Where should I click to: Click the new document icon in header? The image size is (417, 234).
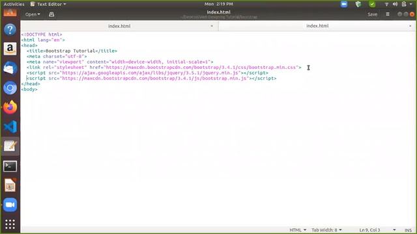coord(51,14)
